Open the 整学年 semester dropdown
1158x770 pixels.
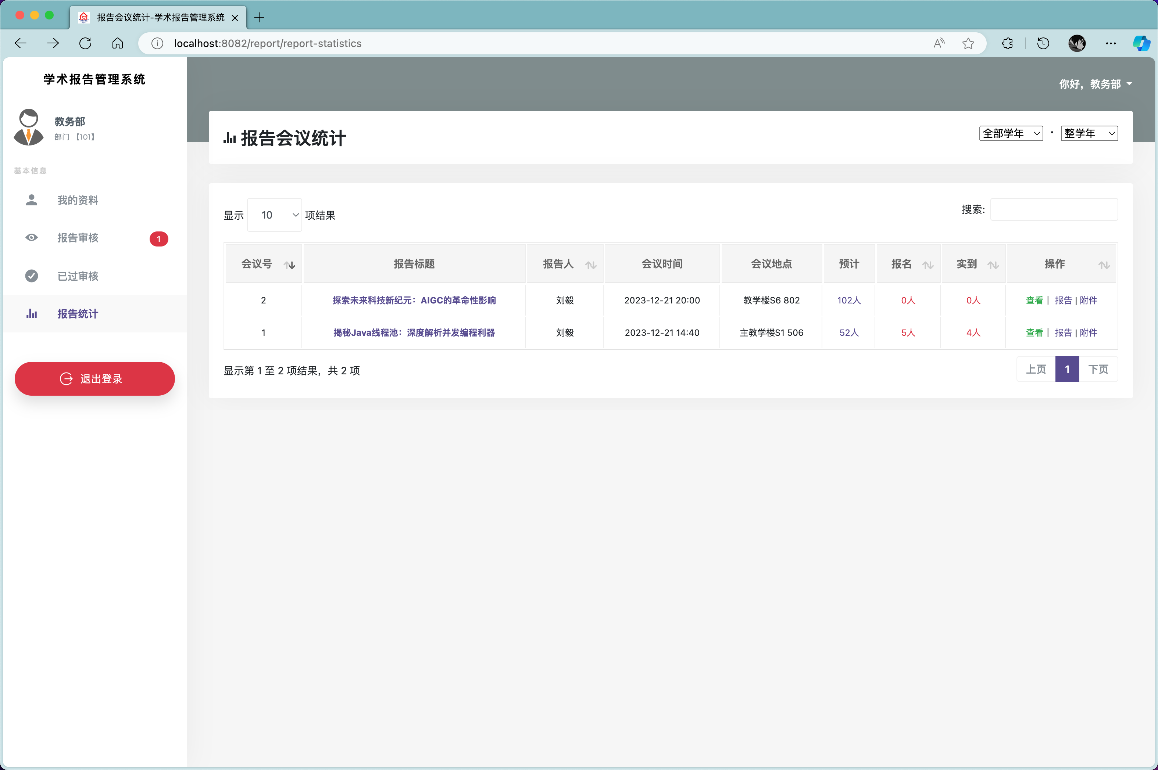pos(1089,134)
